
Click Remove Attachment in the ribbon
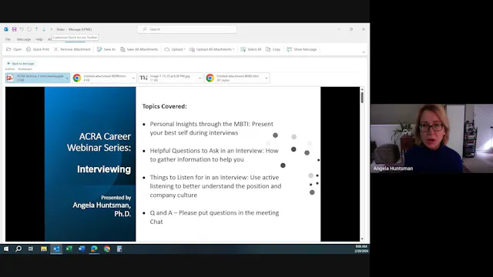coord(72,49)
